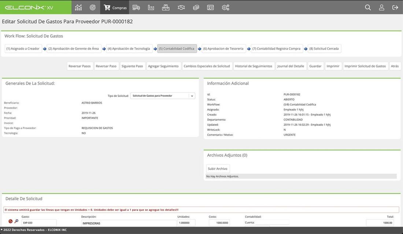Click the logout icon
Viewport: 403px width, 234px height.
pos(395,7)
